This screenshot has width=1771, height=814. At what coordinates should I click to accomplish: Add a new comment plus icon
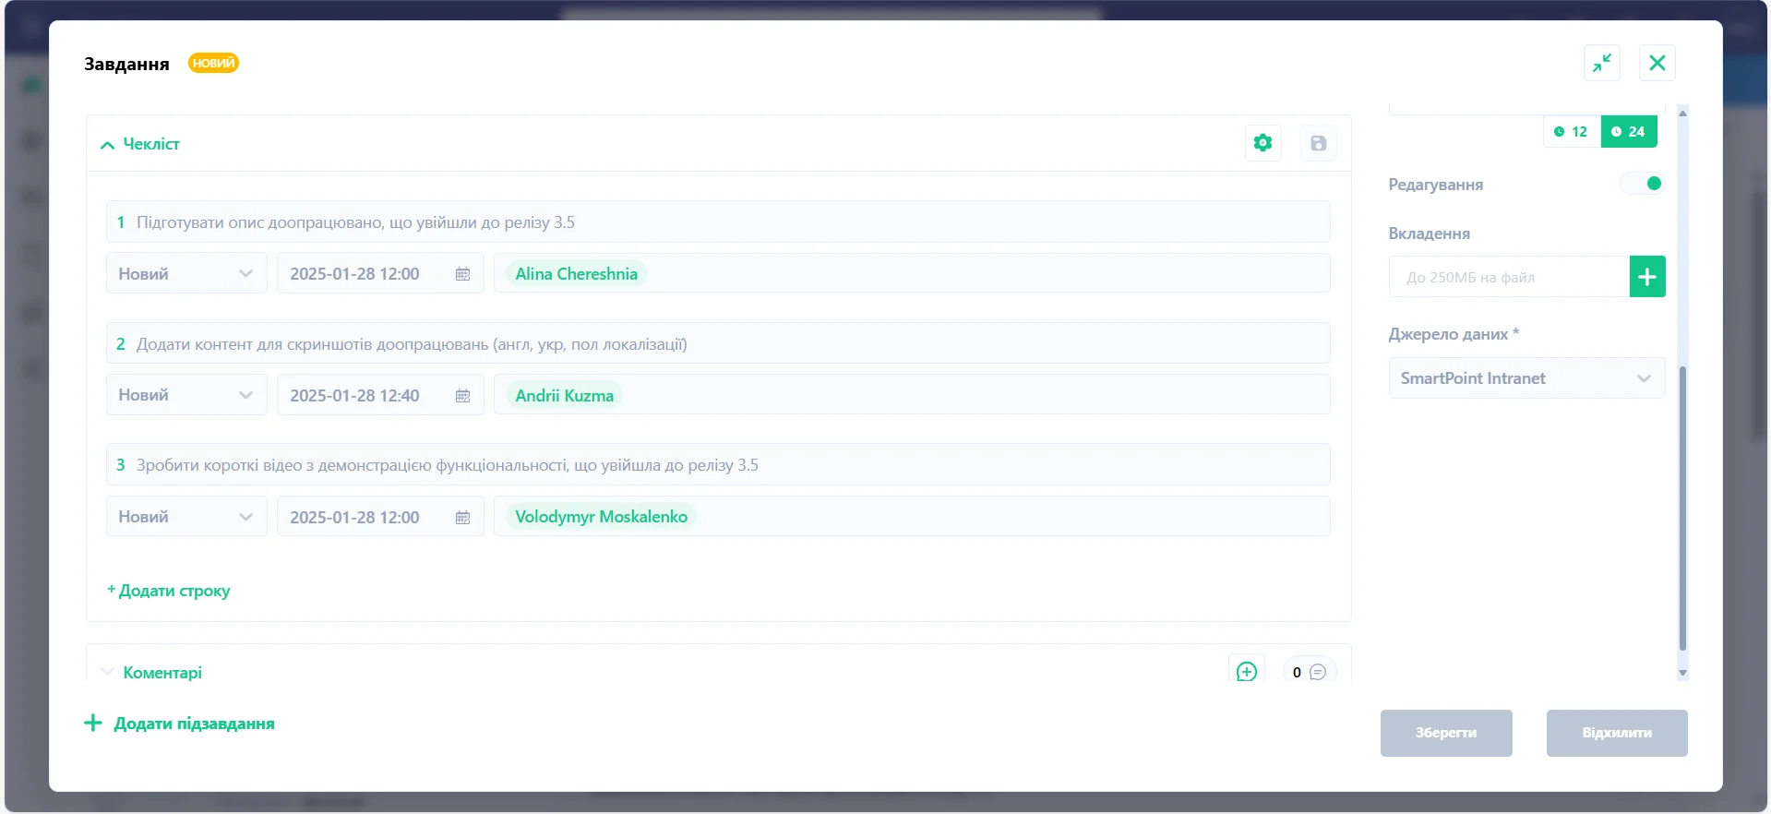(1247, 672)
